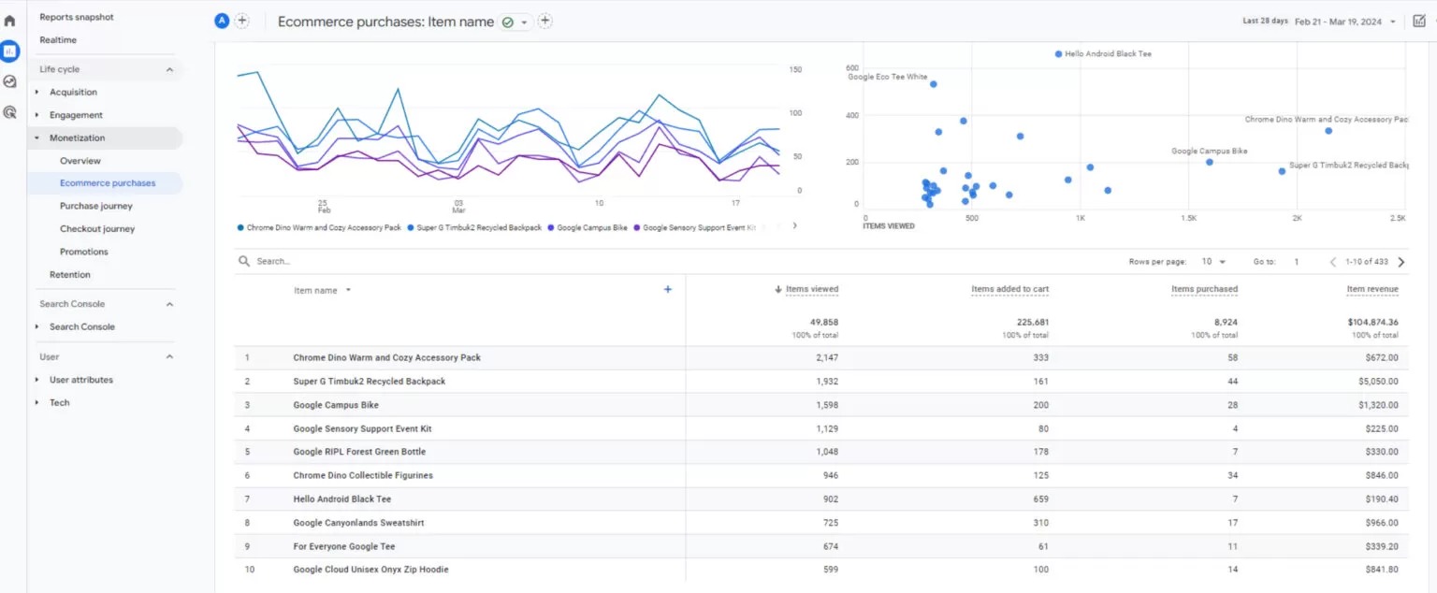This screenshot has width=1437, height=593.
Task: Select the 'Google Campus Bike' scatter point
Action: coord(1209,162)
